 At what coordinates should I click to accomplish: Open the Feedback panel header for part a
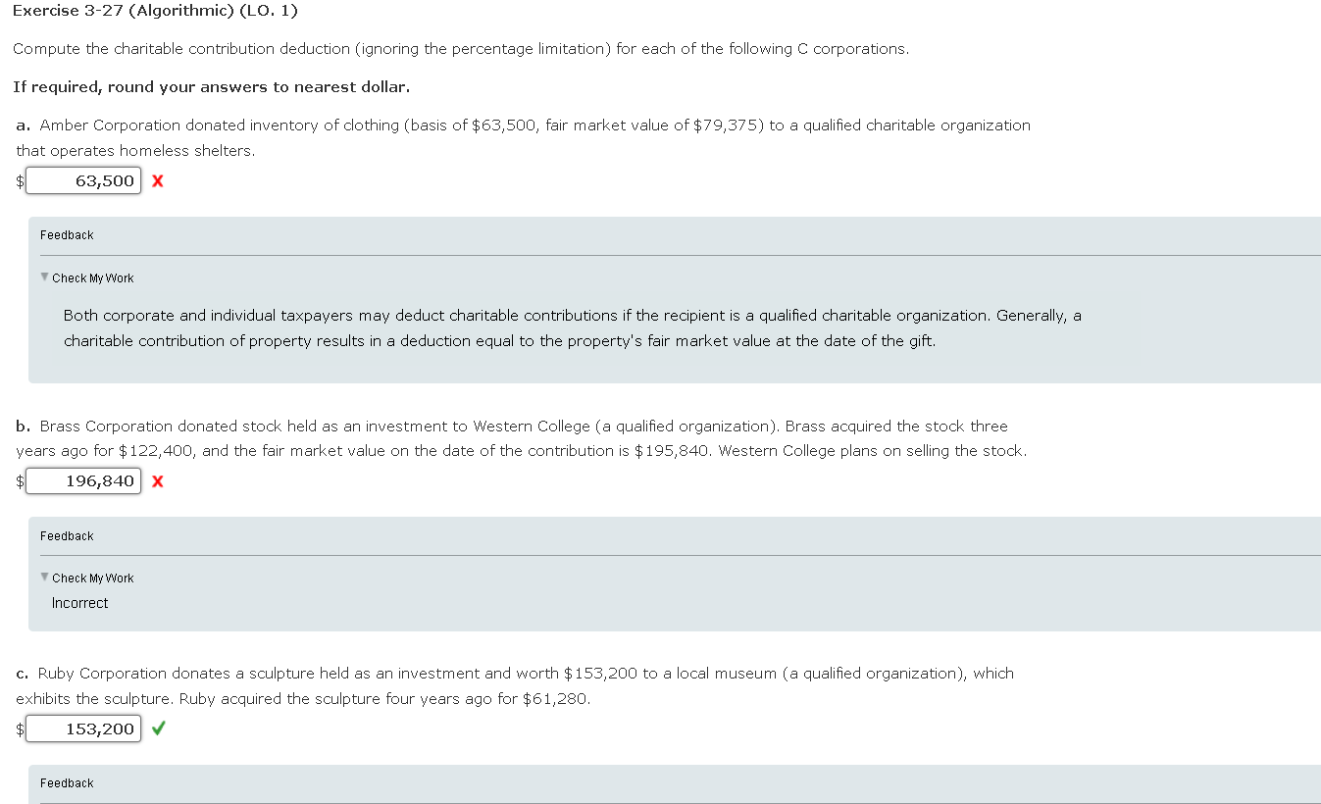[x=66, y=234]
